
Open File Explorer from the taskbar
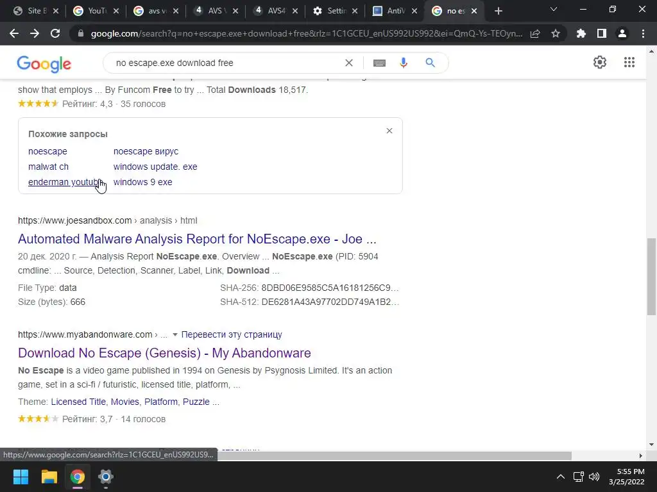tap(49, 477)
